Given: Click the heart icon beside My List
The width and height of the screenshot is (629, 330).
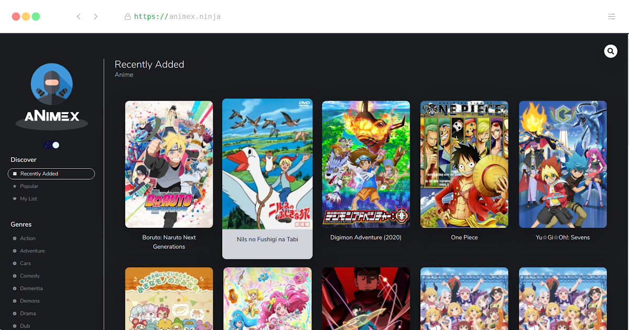Looking at the screenshot, I should point(15,199).
